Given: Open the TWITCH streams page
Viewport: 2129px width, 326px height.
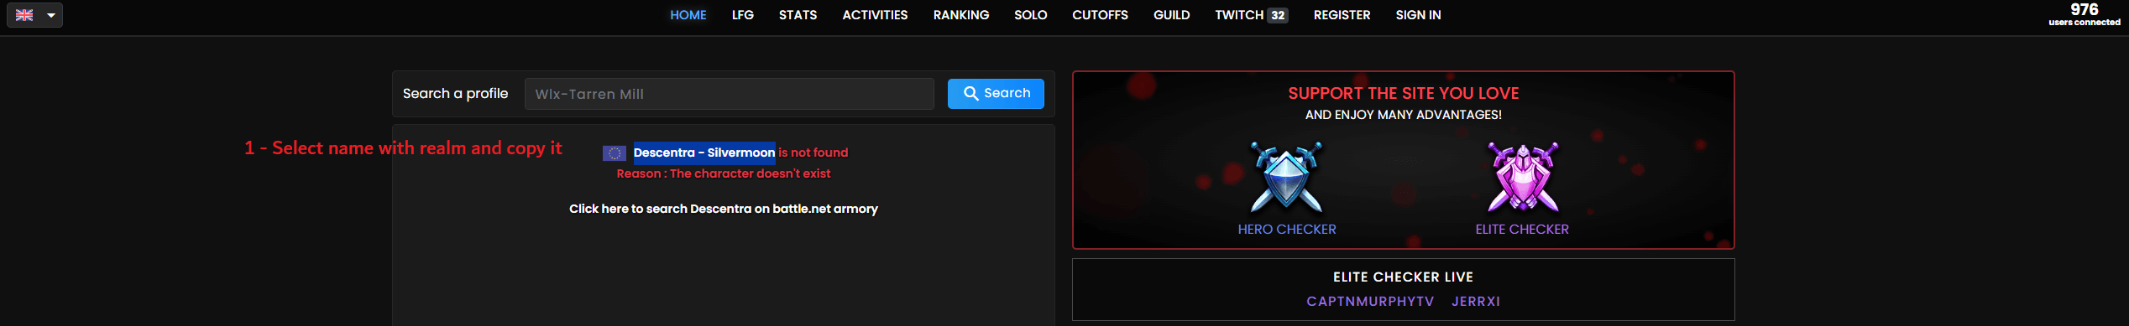Looking at the screenshot, I should point(1239,15).
